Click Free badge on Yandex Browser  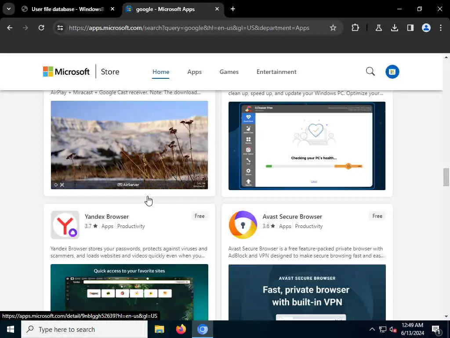(x=200, y=216)
